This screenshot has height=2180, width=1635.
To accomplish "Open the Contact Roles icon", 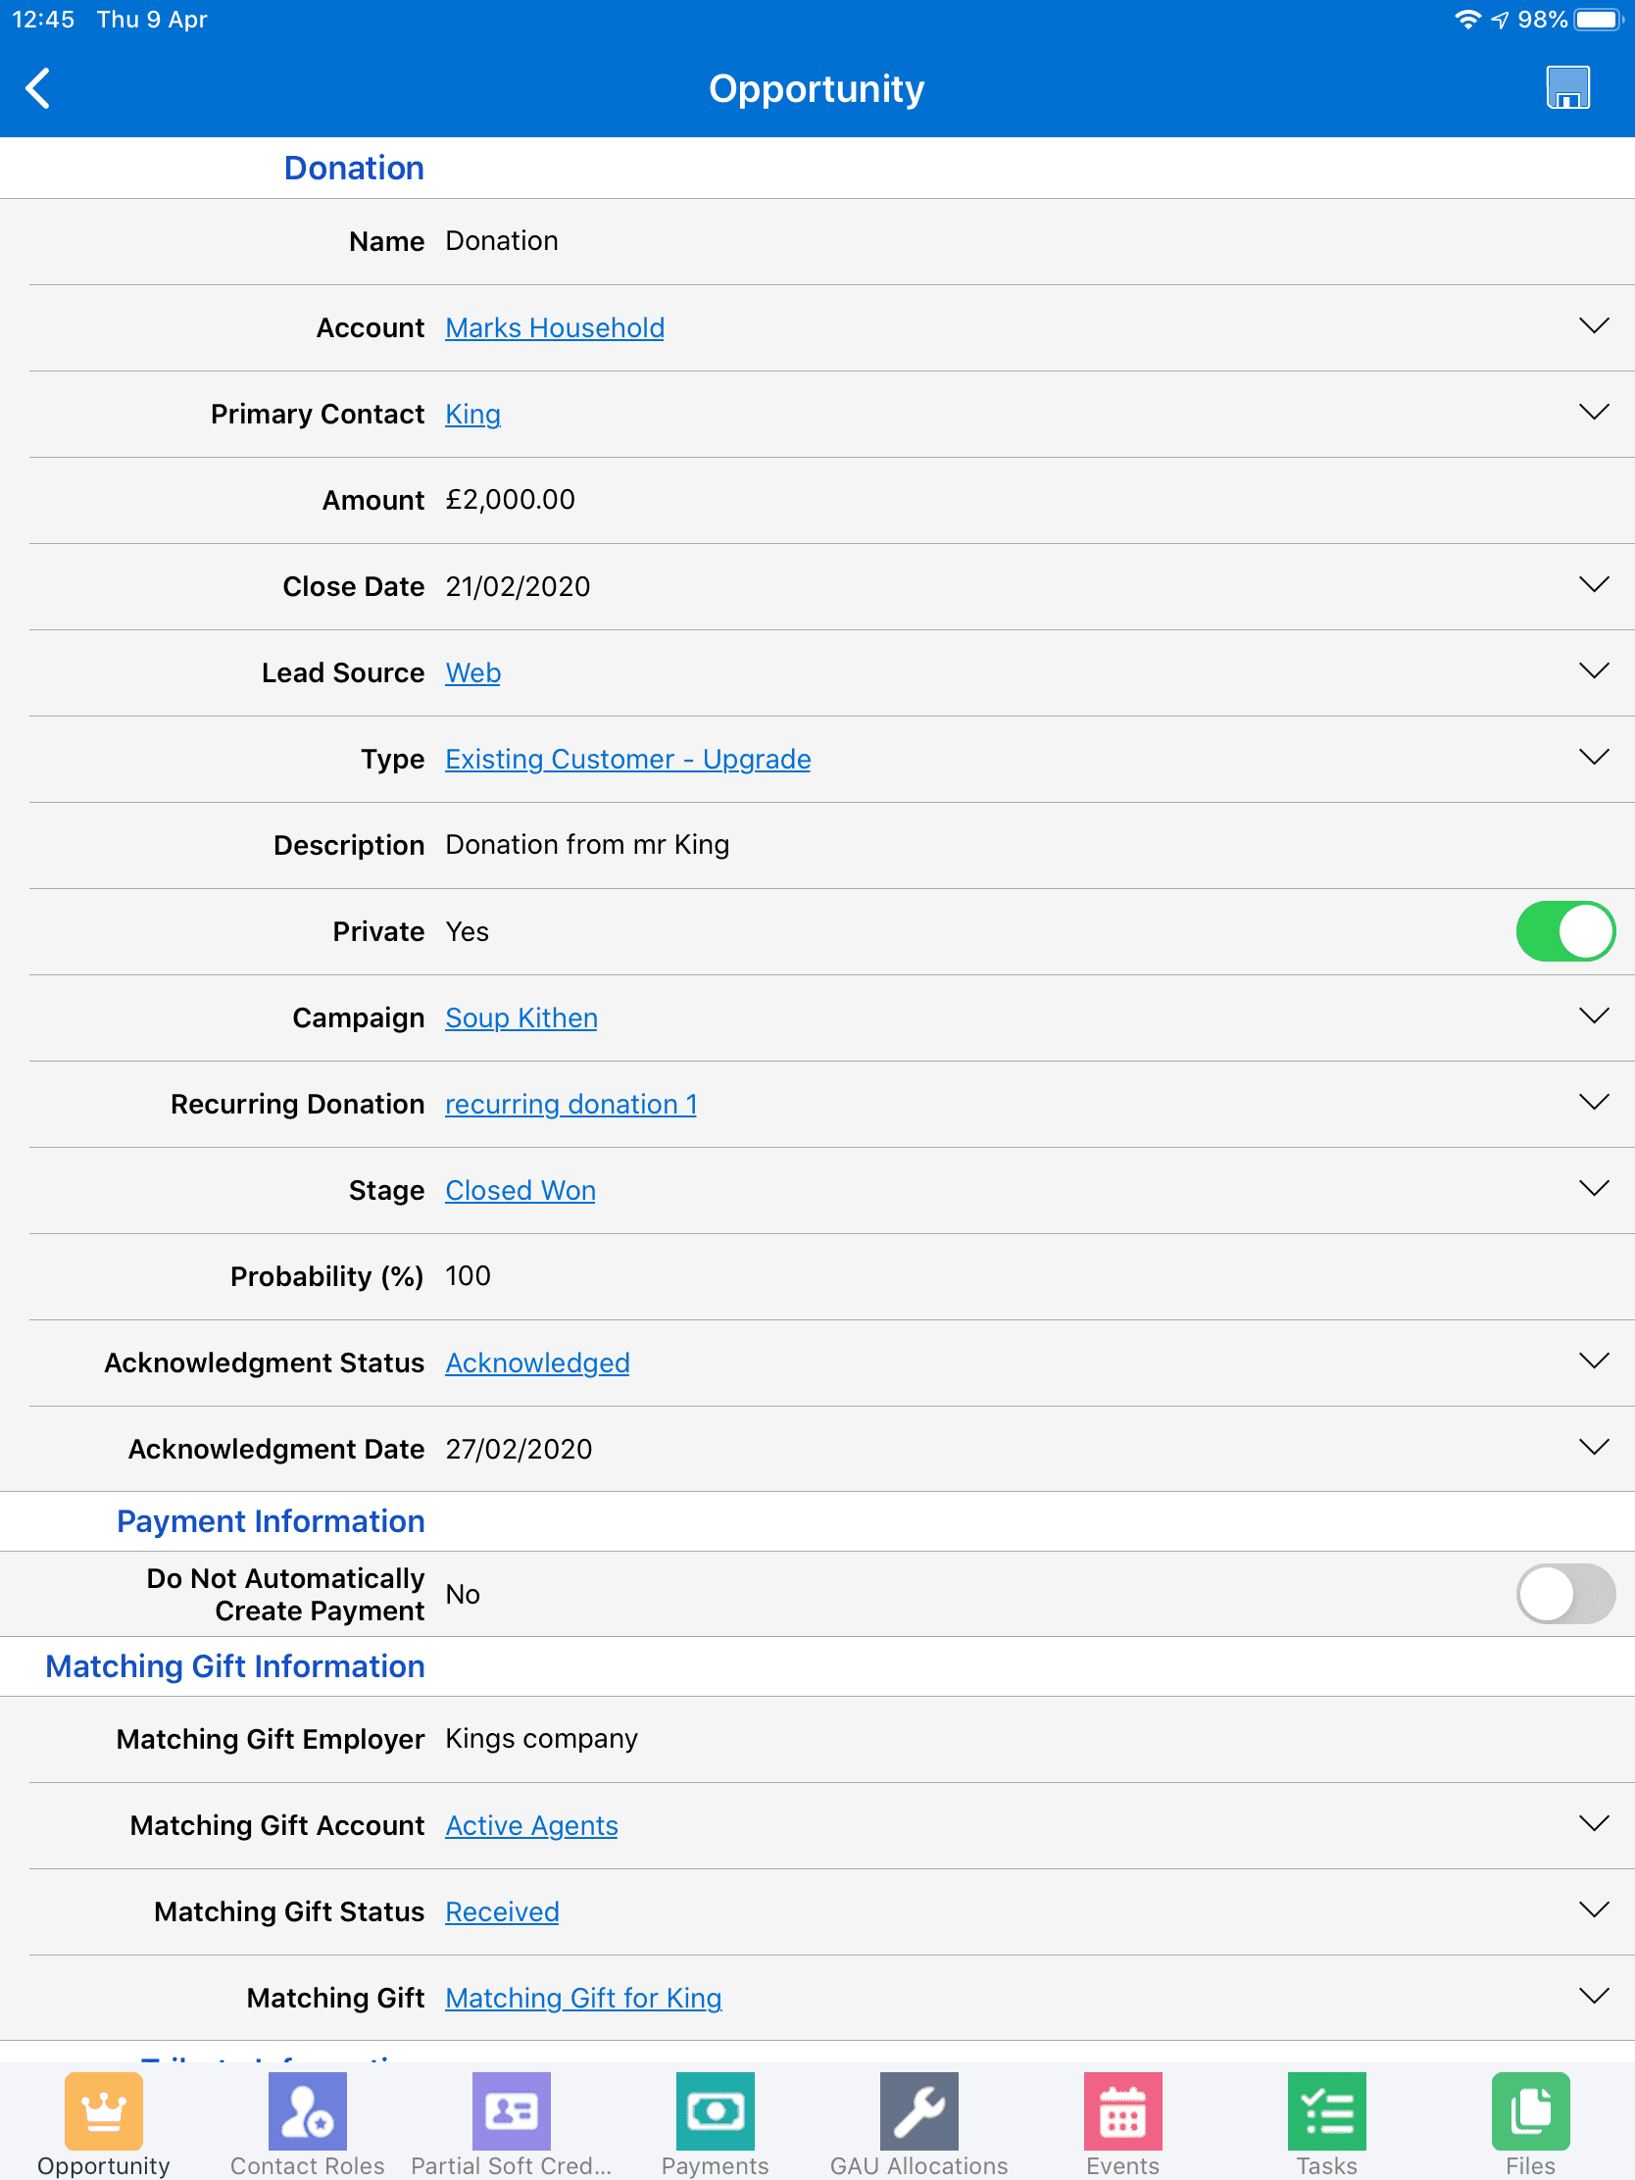I will (307, 2110).
